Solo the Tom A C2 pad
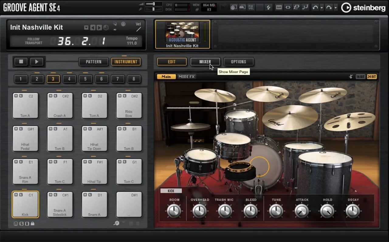This screenshot has height=242, width=389. (21, 96)
